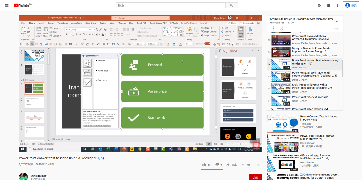Screen dimensions: 362x180
Task: Click the share arrow under the video
Action: 228,165
